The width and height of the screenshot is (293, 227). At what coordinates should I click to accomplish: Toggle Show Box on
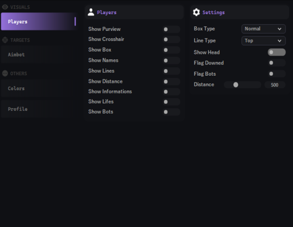coord(171,50)
